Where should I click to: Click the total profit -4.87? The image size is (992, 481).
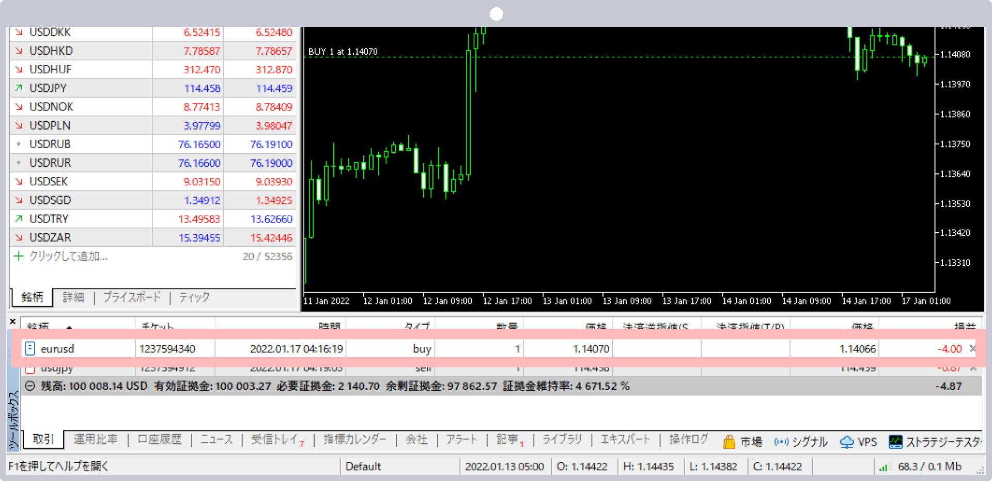tap(949, 386)
